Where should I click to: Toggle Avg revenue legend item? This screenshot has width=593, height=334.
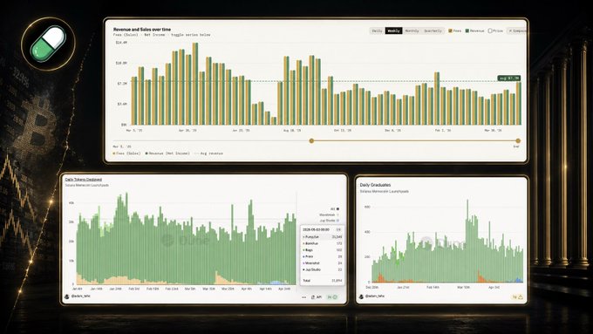pyautogui.click(x=208, y=153)
